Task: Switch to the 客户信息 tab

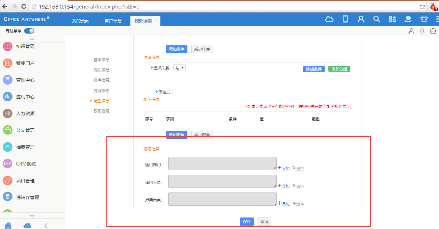Action: click(x=113, y=21)
